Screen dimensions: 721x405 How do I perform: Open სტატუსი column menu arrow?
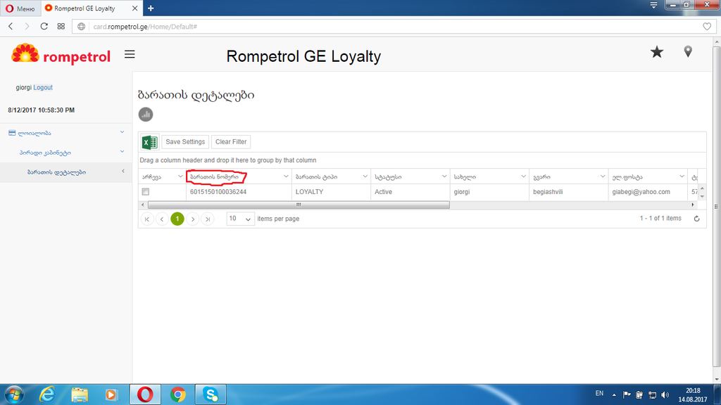[444, 176]
